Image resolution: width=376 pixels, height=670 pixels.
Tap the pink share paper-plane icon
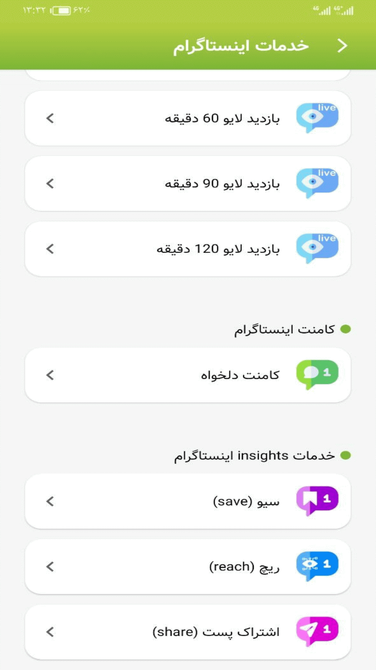(x=317, y=631)
